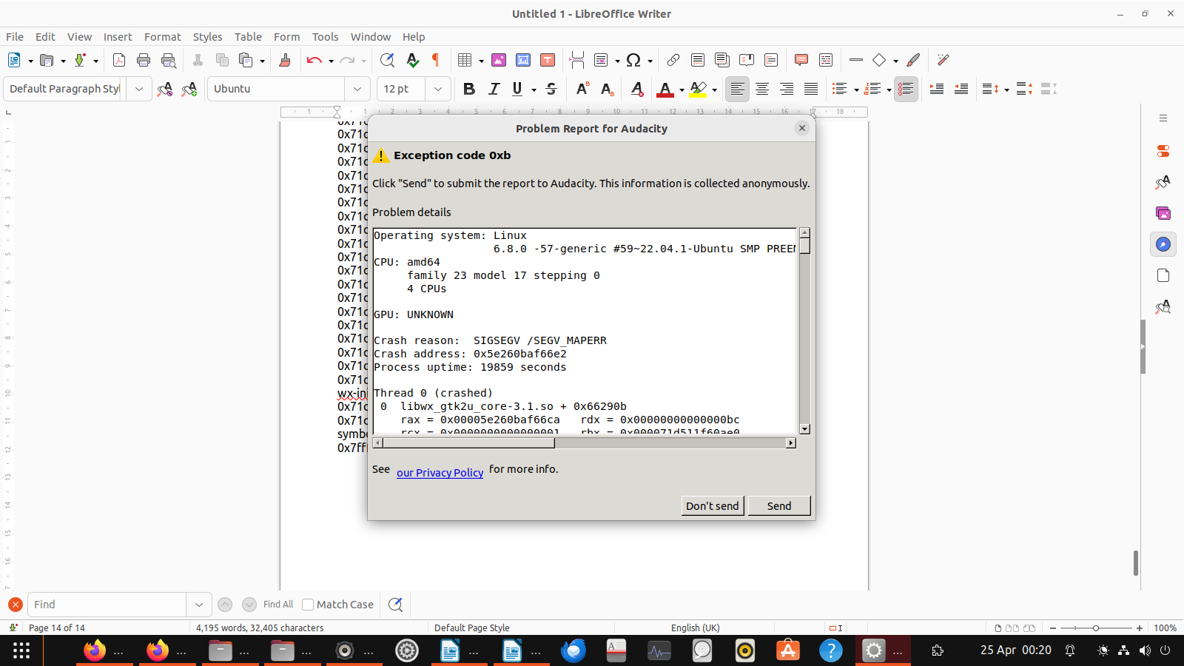Toggle Align Left paragraph alignment
Image resolution: width=1184 pixels, height=666 pixels.
pyautogui.click(x=737, y=89)
